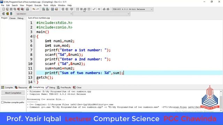Open the Help menu
Screen dimensions: 223x125
click(70, 5)
